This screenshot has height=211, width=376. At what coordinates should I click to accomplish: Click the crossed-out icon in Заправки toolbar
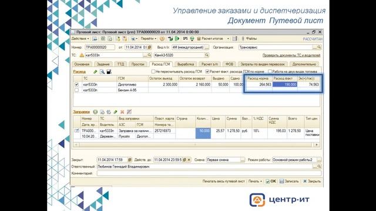129,112
